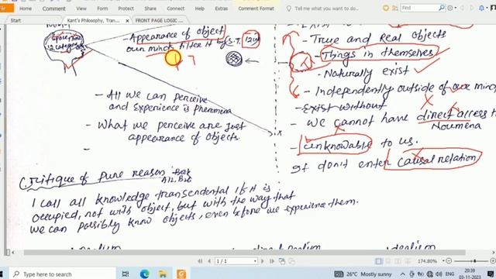Select the Kant's Philosophy document tab
This screenshot has width=496, height=279.
coord(93,21)
